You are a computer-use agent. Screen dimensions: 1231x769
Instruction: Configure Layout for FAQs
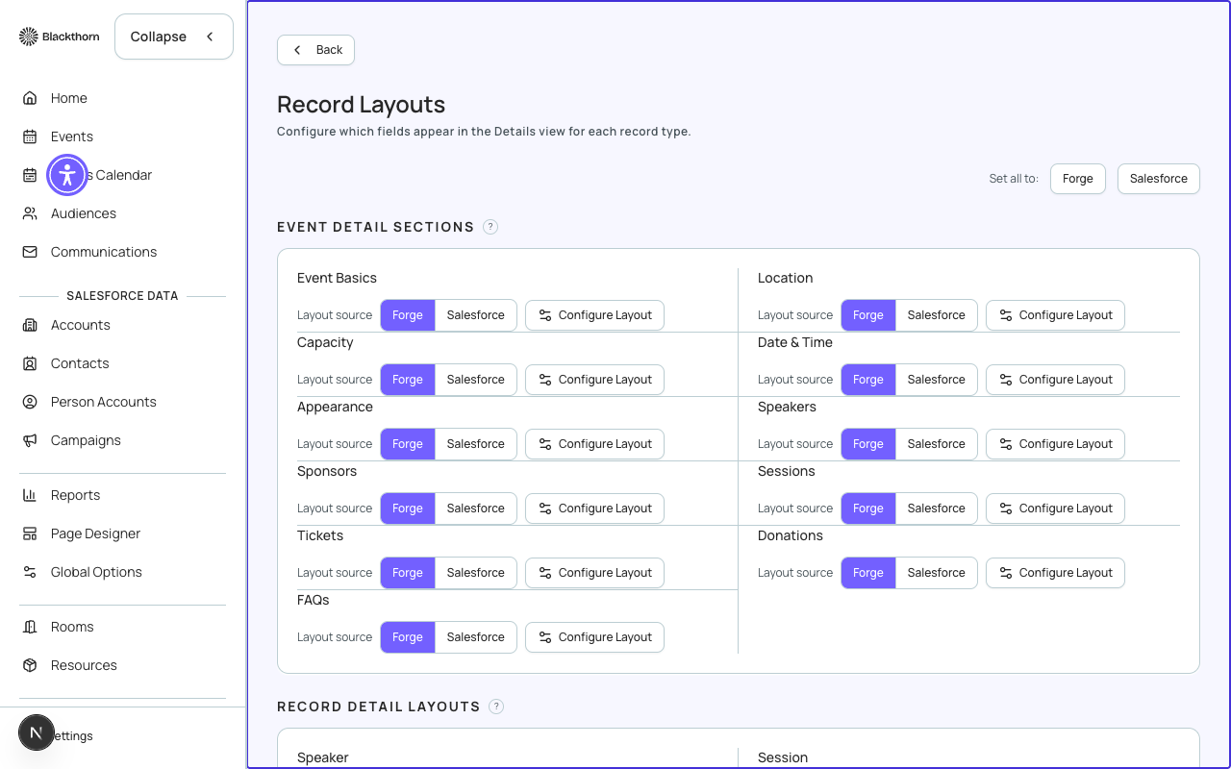click(x=594, y=637)
